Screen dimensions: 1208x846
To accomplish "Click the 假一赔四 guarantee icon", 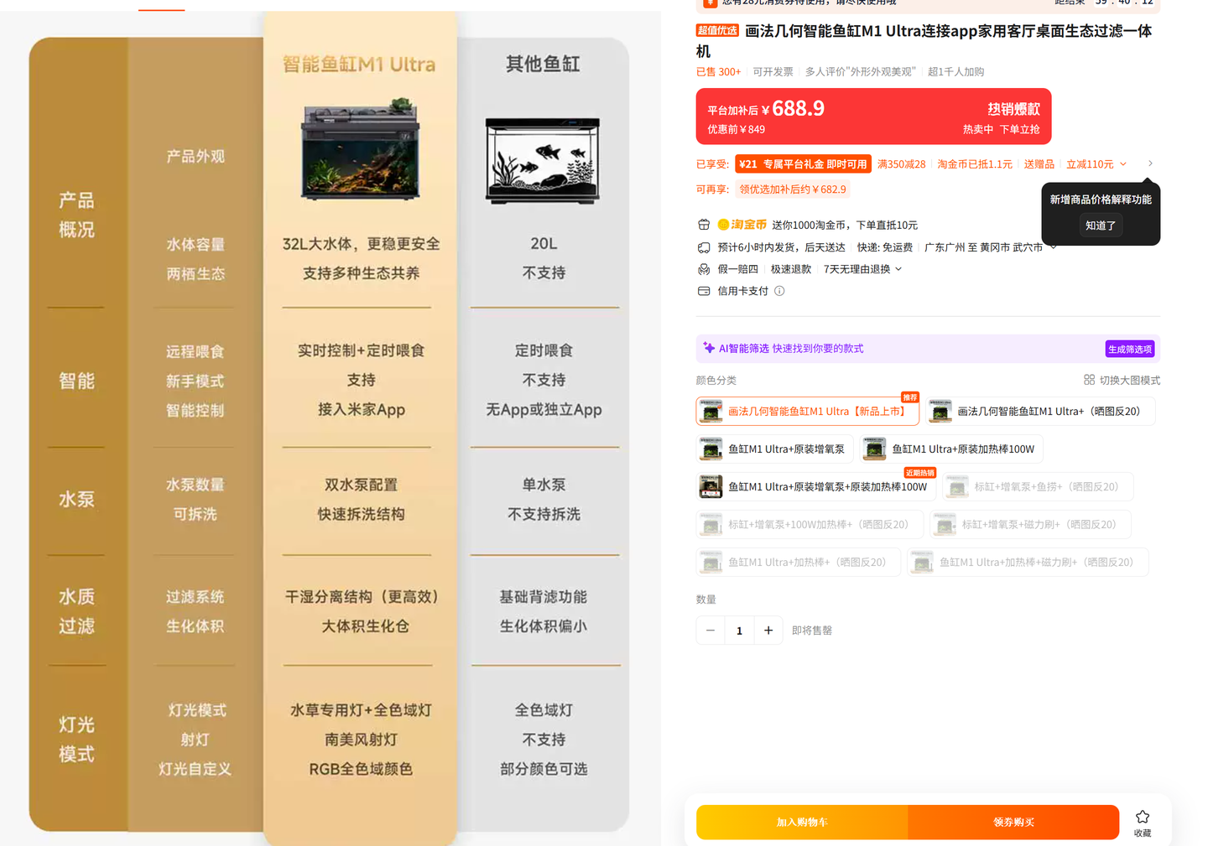I will click(704, 269).
